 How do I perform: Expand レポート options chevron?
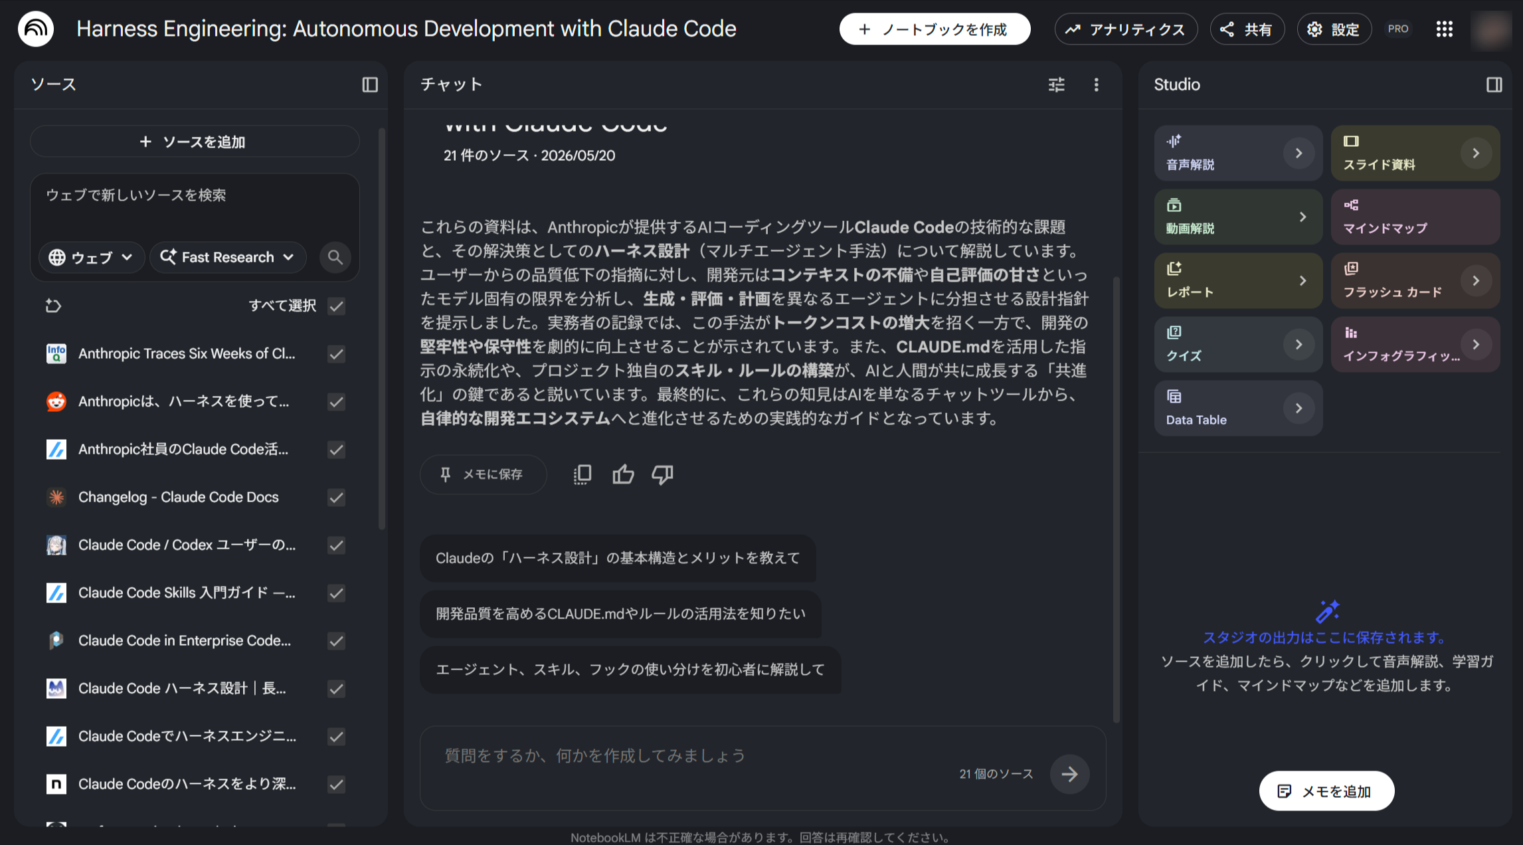tap(1302, 281)
